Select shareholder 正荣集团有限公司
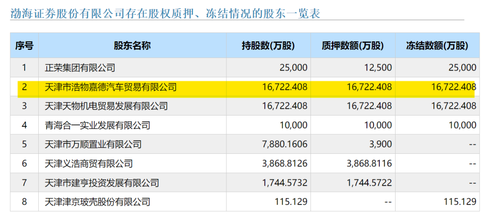Viewport: 486px width, 223px height. point(80,67)
